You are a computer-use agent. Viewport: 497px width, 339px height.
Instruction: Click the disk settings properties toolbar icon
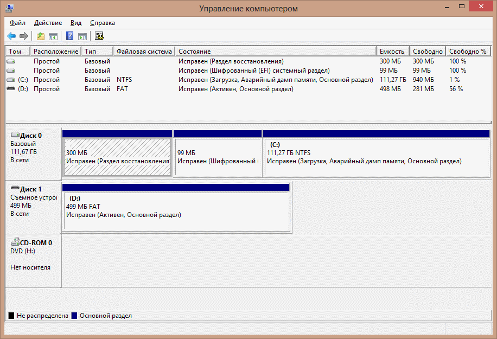99,36
